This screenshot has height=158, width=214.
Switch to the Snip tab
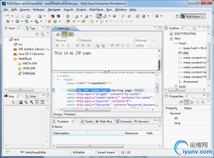pos(31,96)
